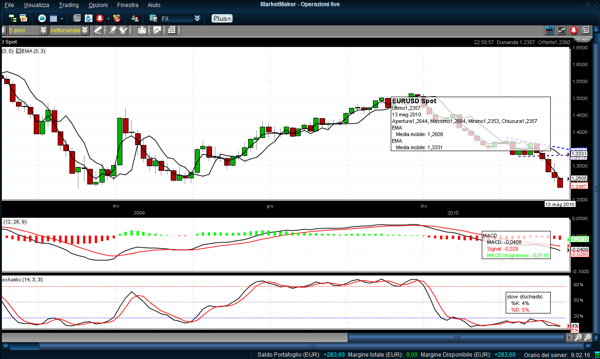The width and height of the screenshot is (600, 359).
Task: Open the Opzioni menu
Action: pyautogui.click(x=98, y=5)
